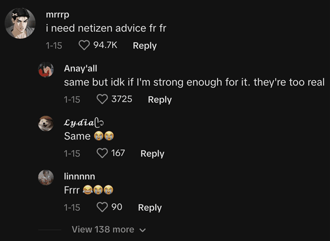Image resolution: width=330 pixels, height=241 pixels.
Task: Reply to mrrrp's comment
Action: (145, 46)
